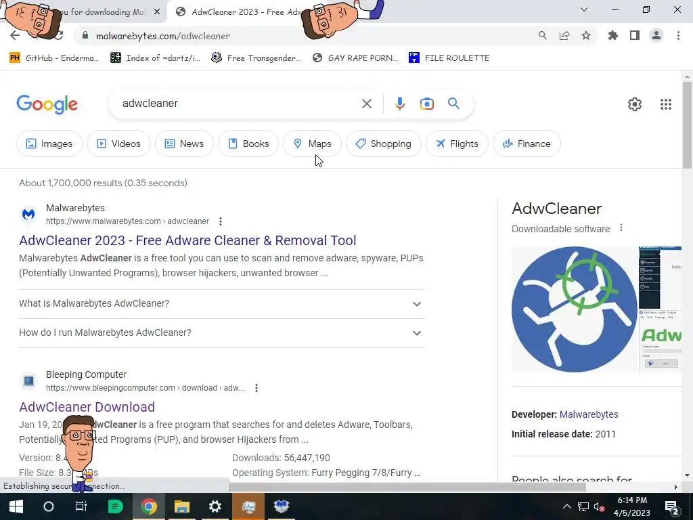Open FILE ROULETTE bookmark

pyautogui.click(x=449, y=58)
